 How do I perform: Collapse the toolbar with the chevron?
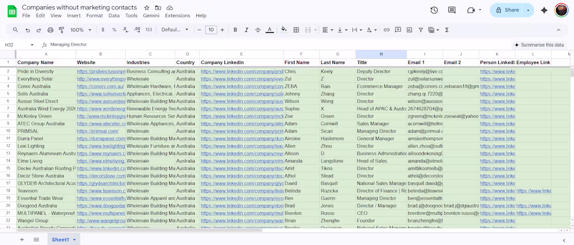558,30
